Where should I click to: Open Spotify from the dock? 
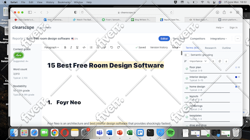[171, 133]
